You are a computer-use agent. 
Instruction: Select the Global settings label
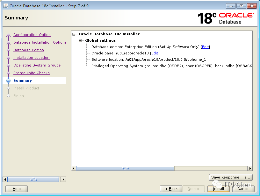pos(100,40)
